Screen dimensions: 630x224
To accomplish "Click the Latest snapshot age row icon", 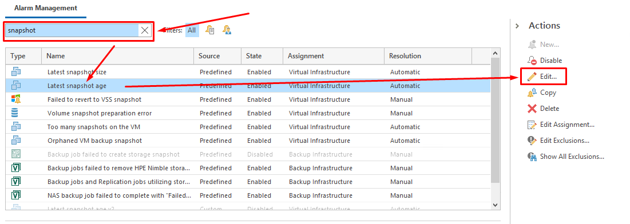I will point(16,86).
